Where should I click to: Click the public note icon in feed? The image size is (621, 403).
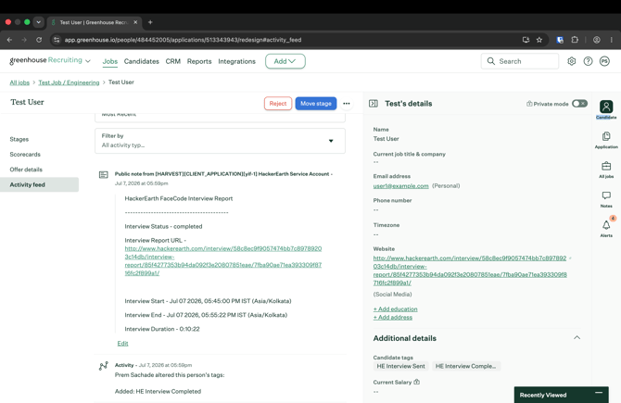coord(104,174)
